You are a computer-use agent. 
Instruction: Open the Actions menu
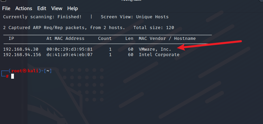24,8
